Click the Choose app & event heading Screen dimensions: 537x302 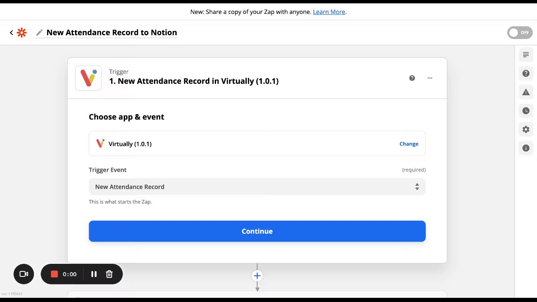(x=126, y=117)
